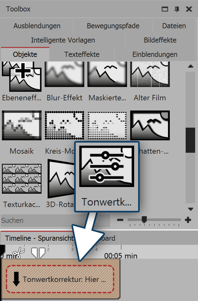Viewport: 198px width, 301px height.
Task: Open the Intelligente Vorlagen tab
Action: tap(63, 40)
